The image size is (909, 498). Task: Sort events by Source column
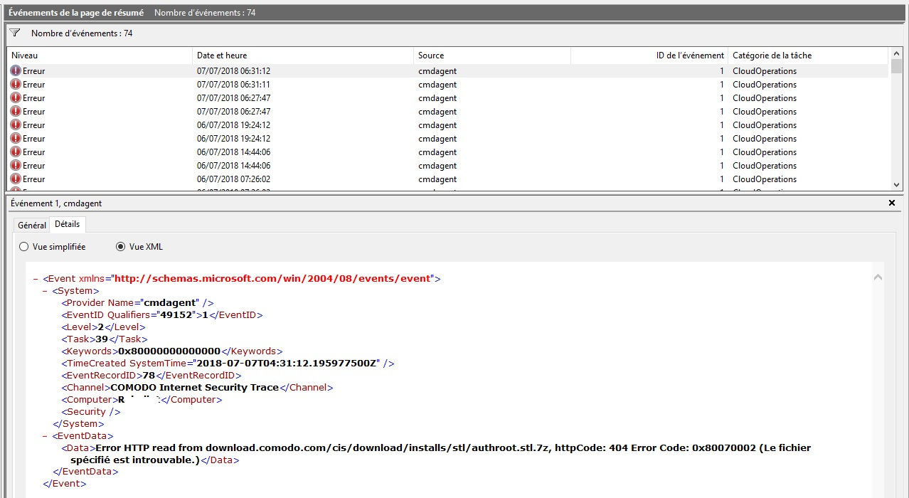click(x=491, y=55)
